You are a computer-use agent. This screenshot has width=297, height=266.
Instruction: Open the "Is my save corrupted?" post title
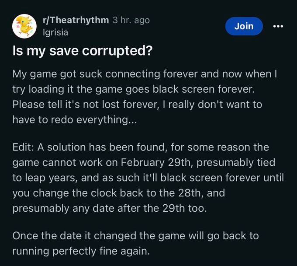pos(82,51)
